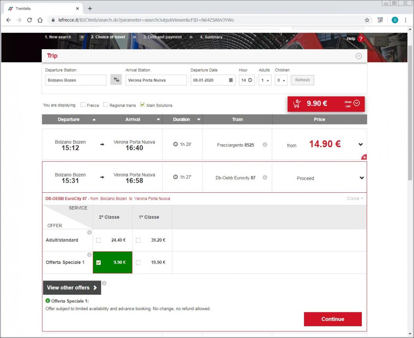Open a new browser tab
Viewport: 414px width, 338px height.
[90, 9]
